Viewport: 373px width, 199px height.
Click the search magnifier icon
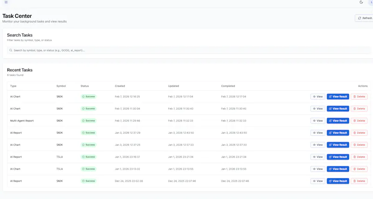[x=11, y=50]
